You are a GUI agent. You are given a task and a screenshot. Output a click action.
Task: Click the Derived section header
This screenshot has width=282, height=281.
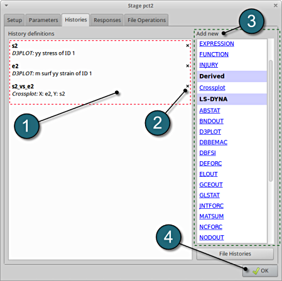pyautogui.click(x=232, y=77)
